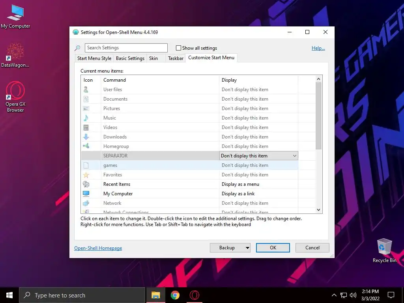Click the Documents row icon

pos(86,99)
